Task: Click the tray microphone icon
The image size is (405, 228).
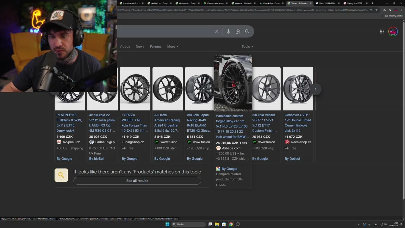Action: pyautogui.click(x=370, y=224)
